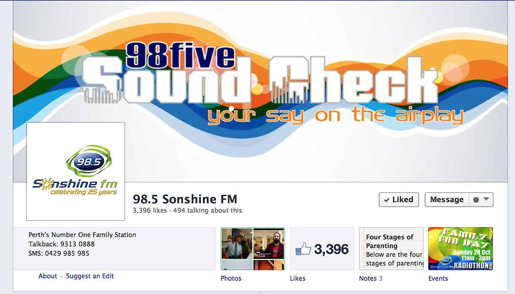Click the Liked button
This screenshot has height=294, width=515.
pyautogui.click(x=399, y=200)
